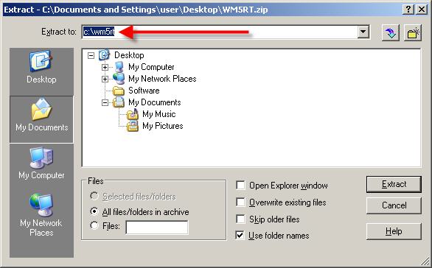Click the question mark help icon in title bar
432x268 pixels.
408,10
